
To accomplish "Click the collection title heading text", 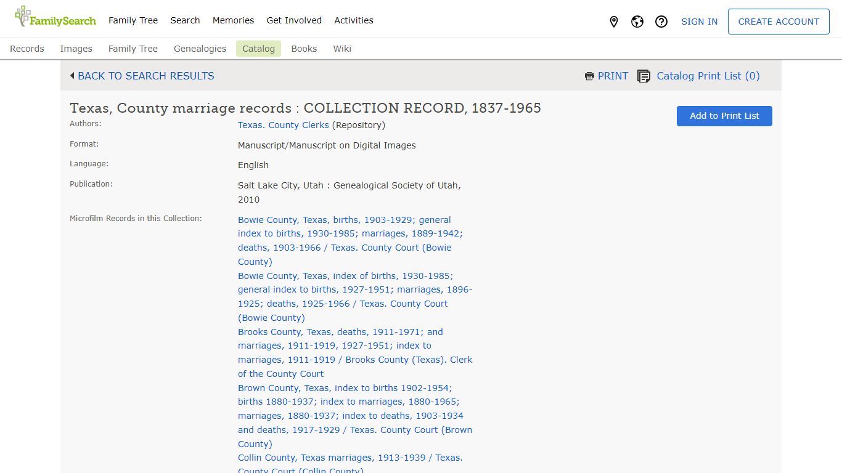I will (305, 108).
